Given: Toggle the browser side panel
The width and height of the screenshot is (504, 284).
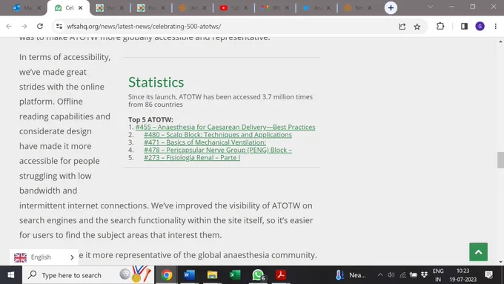Looking at the screenshot, I should tap(464, 27).
